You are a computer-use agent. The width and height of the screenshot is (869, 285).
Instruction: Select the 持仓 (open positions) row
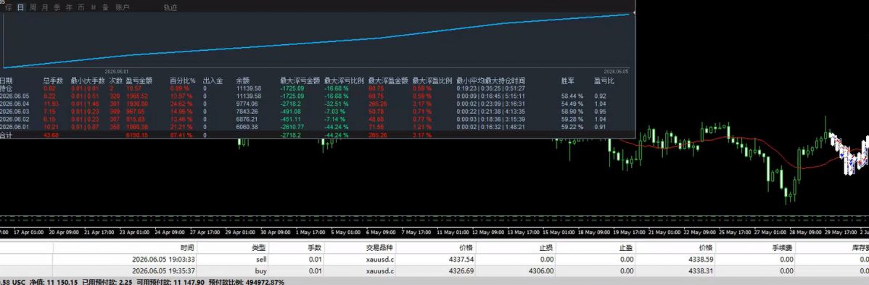click(x=317, y=88)
